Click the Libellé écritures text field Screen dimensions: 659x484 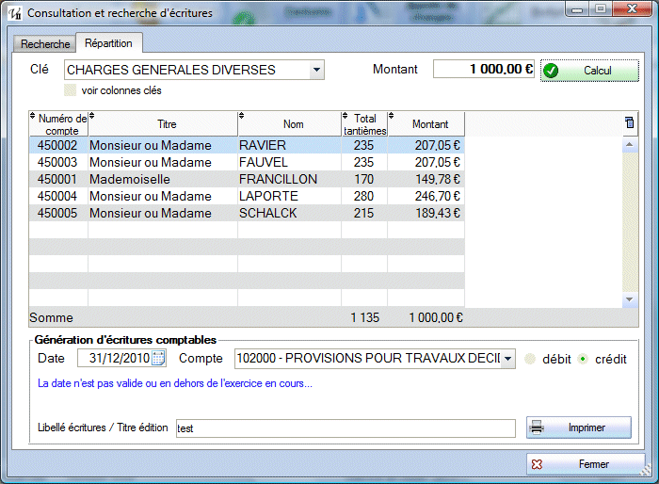[345, 428]
